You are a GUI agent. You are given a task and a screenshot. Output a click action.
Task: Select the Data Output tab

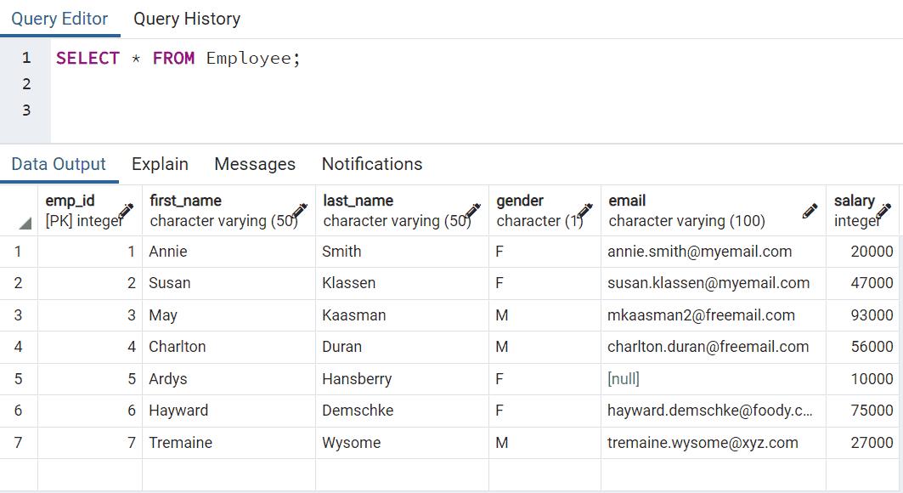59,164
